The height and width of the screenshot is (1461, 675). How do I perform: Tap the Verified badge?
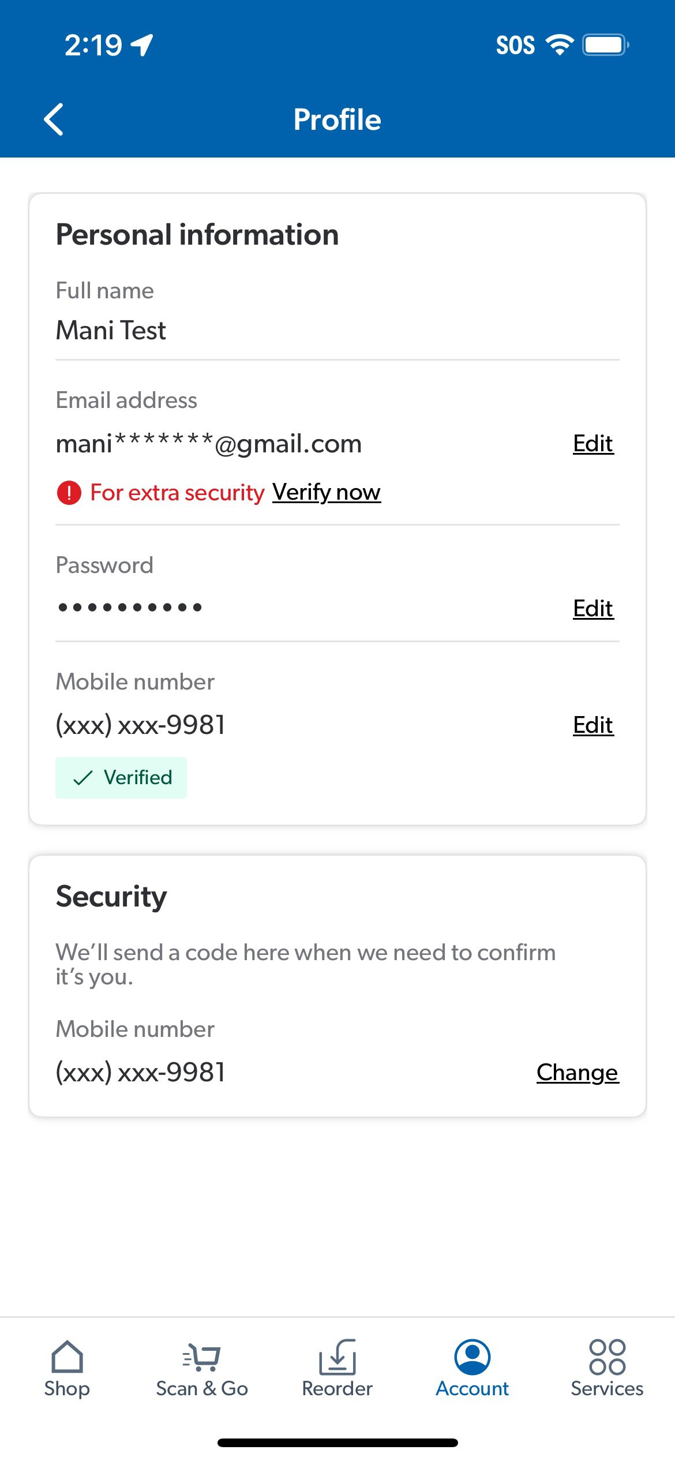121,778
